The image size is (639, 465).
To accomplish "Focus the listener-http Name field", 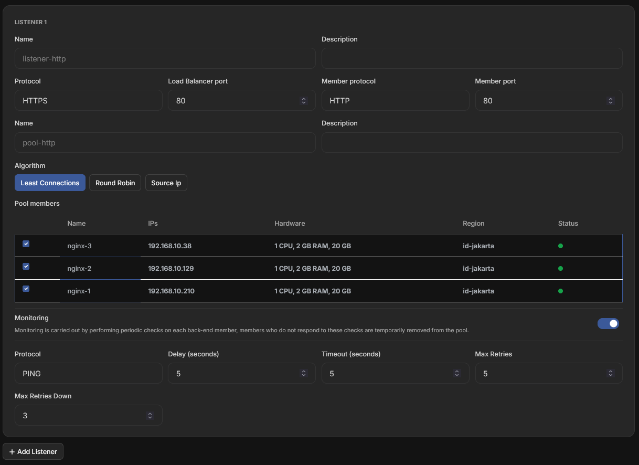I will 165,58.
